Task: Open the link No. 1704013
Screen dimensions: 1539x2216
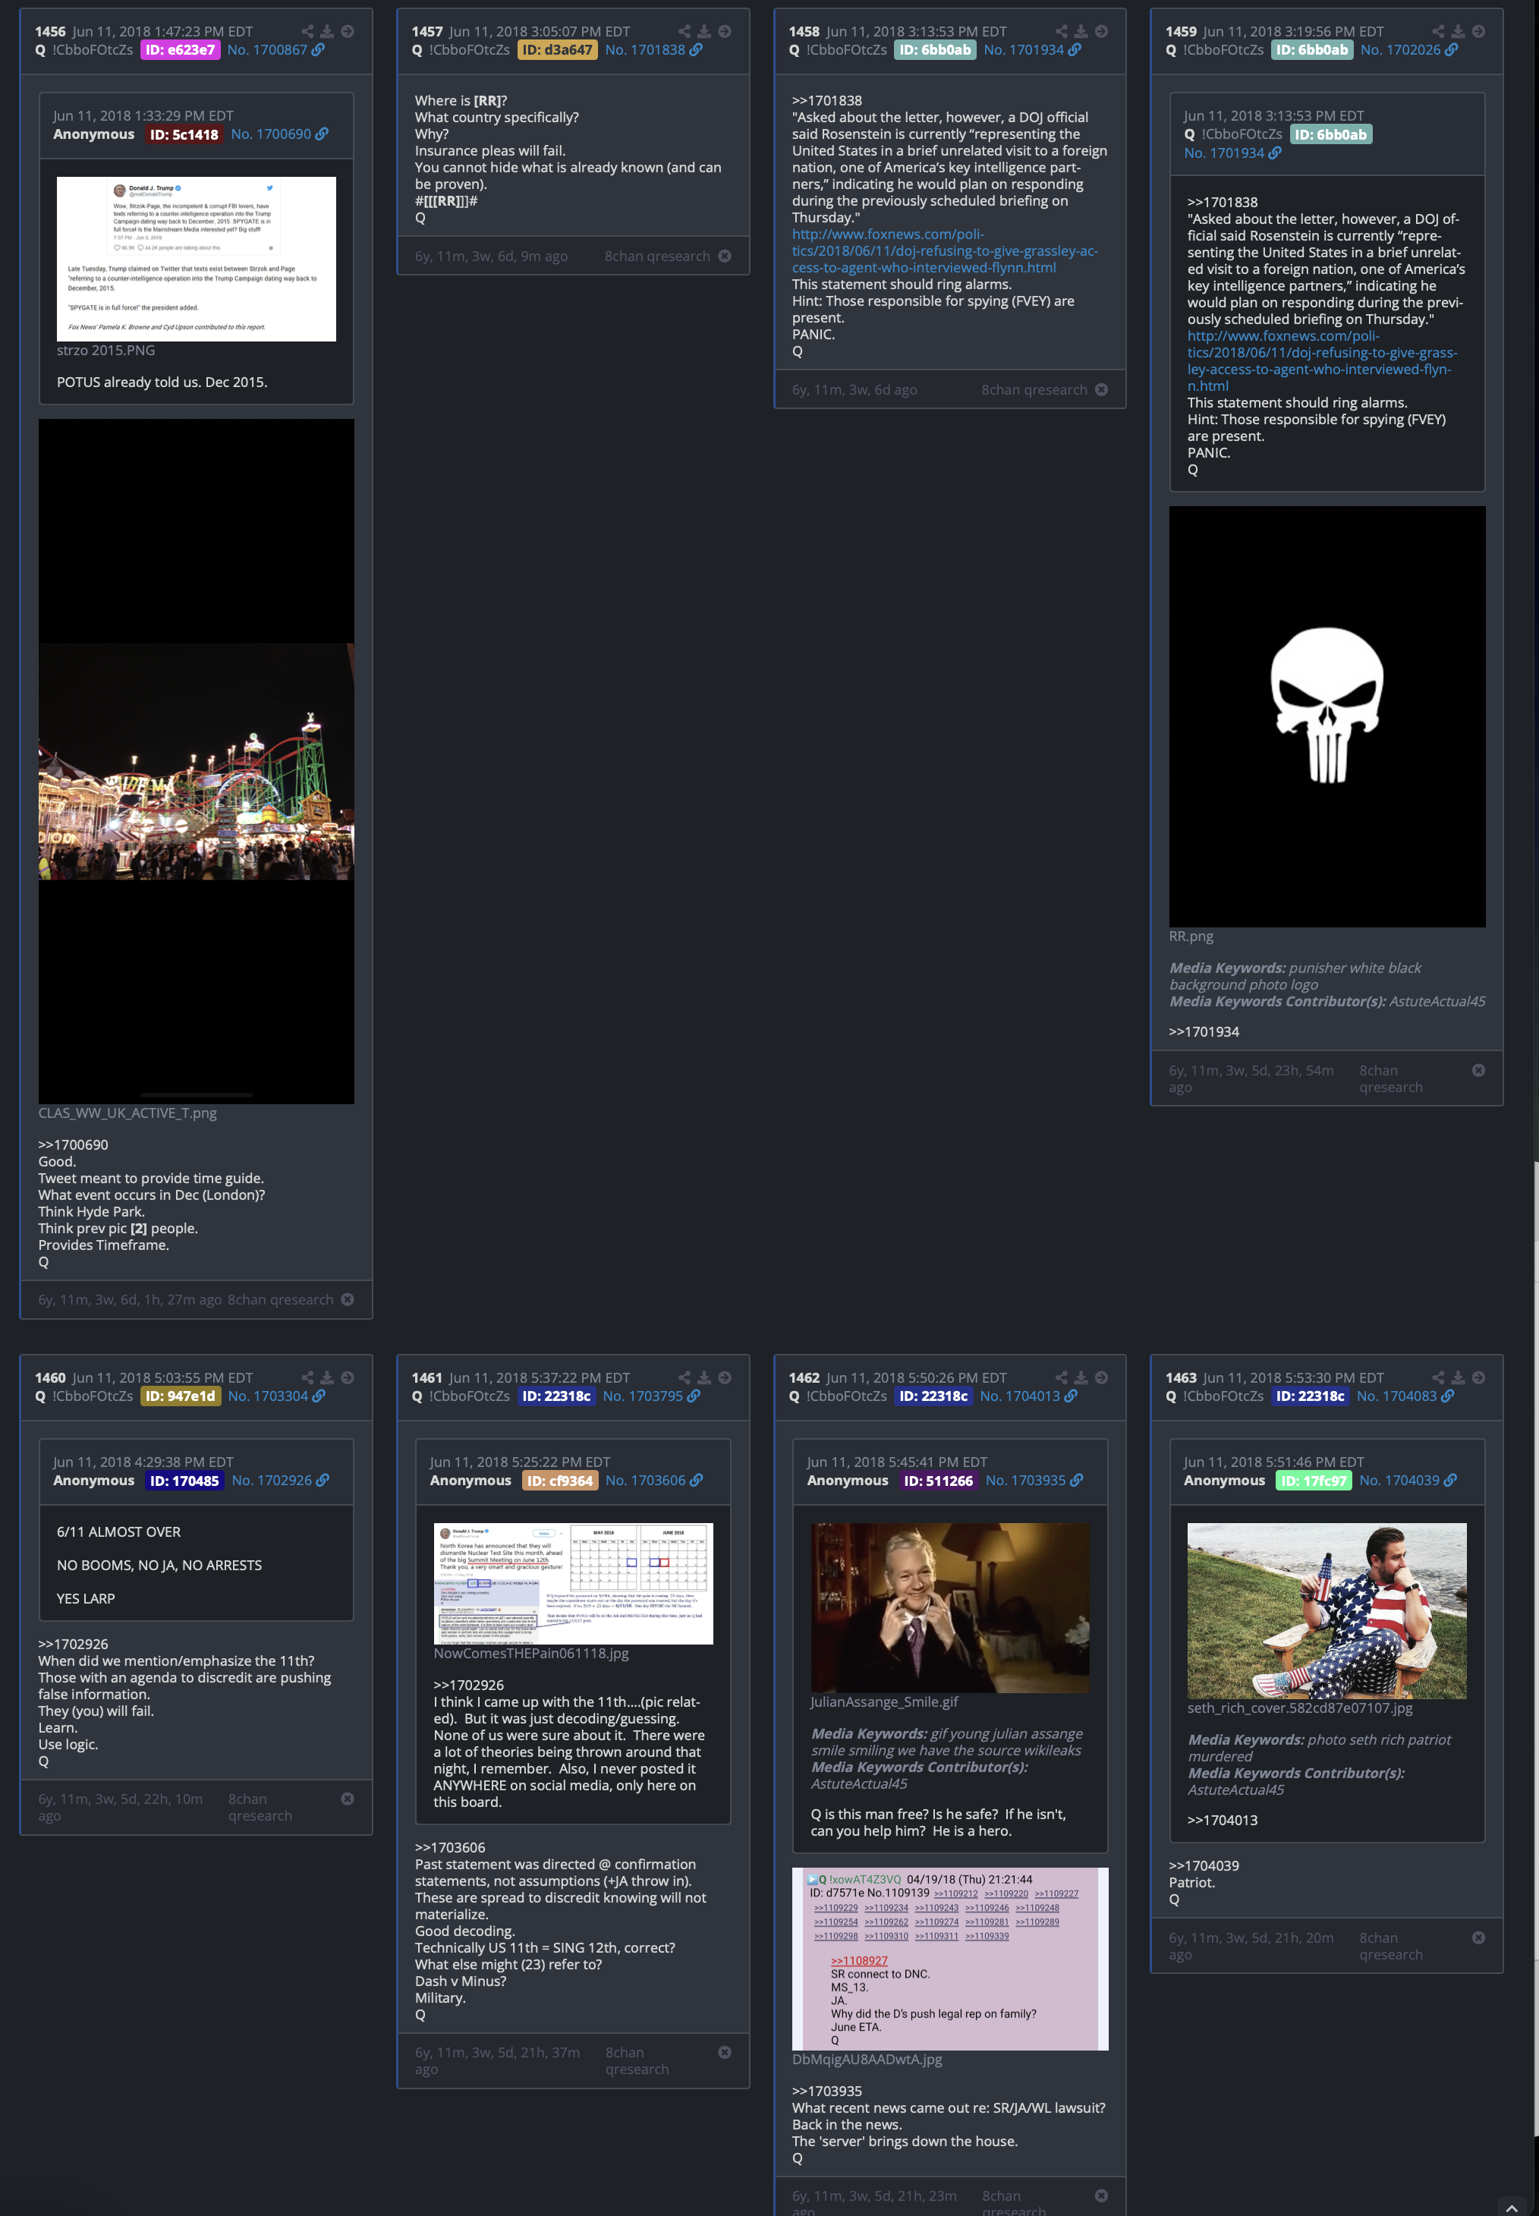Action: pyautogui.click(x=1029, y=1396)
